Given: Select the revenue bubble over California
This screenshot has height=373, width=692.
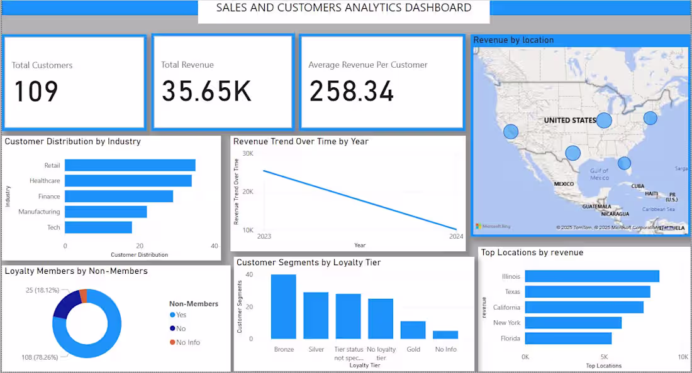Looking at the screenshot, I should (511, 131).
